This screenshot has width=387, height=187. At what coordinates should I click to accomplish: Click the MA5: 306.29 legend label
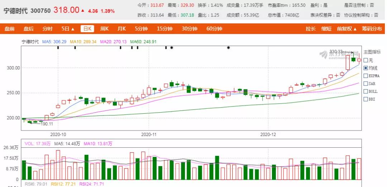[x=54, y=42]
